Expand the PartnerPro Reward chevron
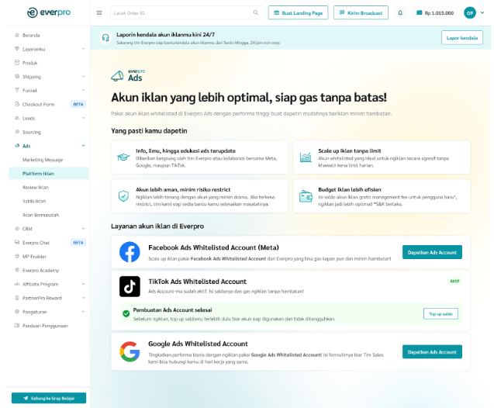The width and height of the screenshot is (494, 408). pos(83,298)
